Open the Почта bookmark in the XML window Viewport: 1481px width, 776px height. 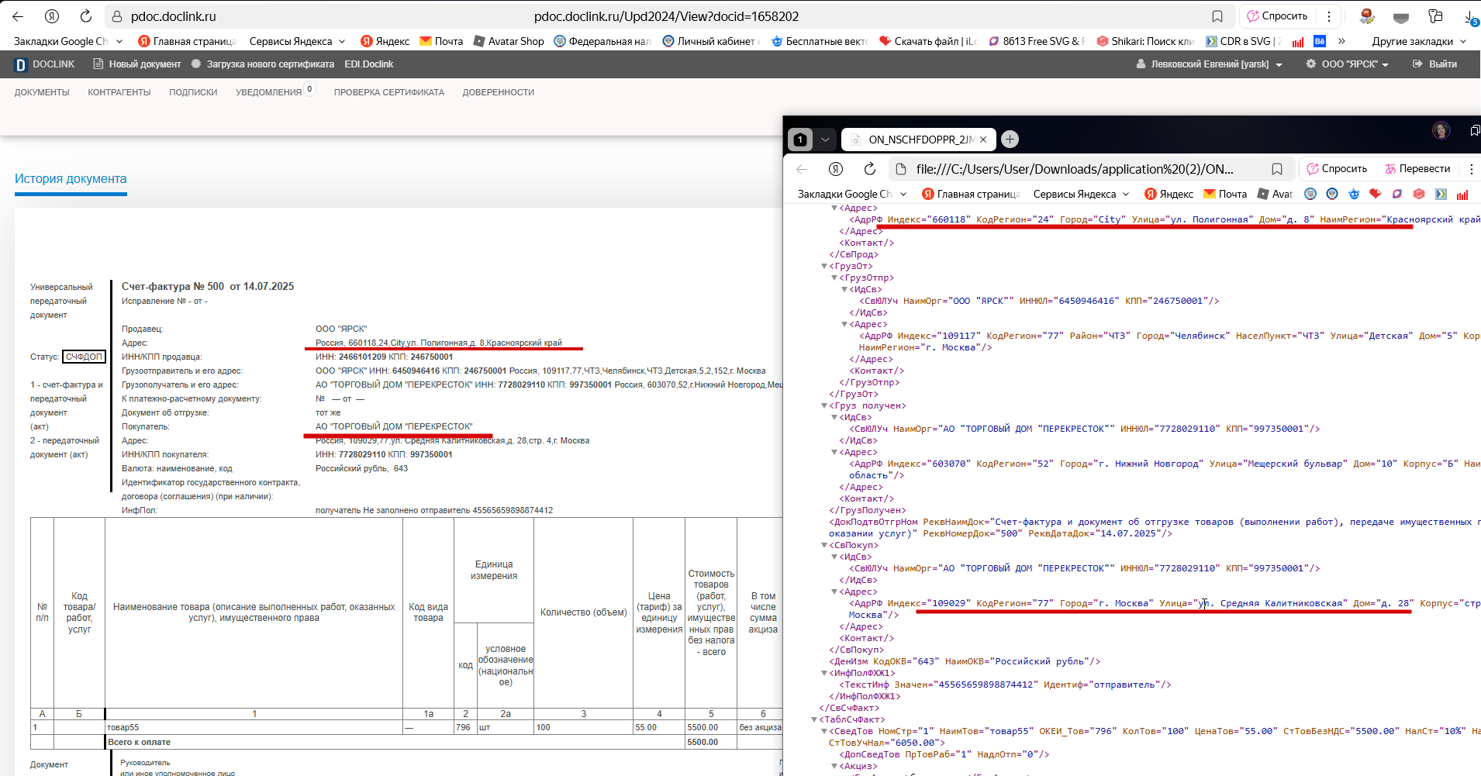(1225, 194)
